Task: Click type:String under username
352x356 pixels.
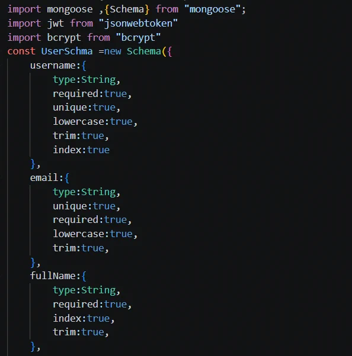Action: tap(84, 80)
